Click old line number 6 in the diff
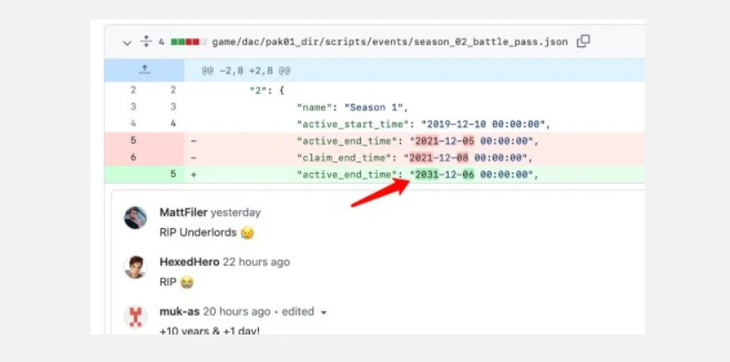The image size is (730, 362). 134,157
